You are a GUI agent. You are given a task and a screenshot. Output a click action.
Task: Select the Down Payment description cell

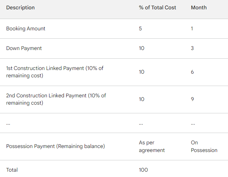pyautogui.click(x=24, y=48)
